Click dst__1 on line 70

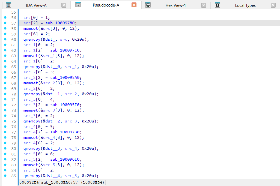click(52, 94)
